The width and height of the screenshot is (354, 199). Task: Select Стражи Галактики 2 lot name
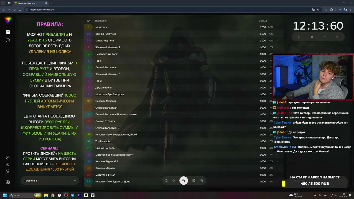107,128
